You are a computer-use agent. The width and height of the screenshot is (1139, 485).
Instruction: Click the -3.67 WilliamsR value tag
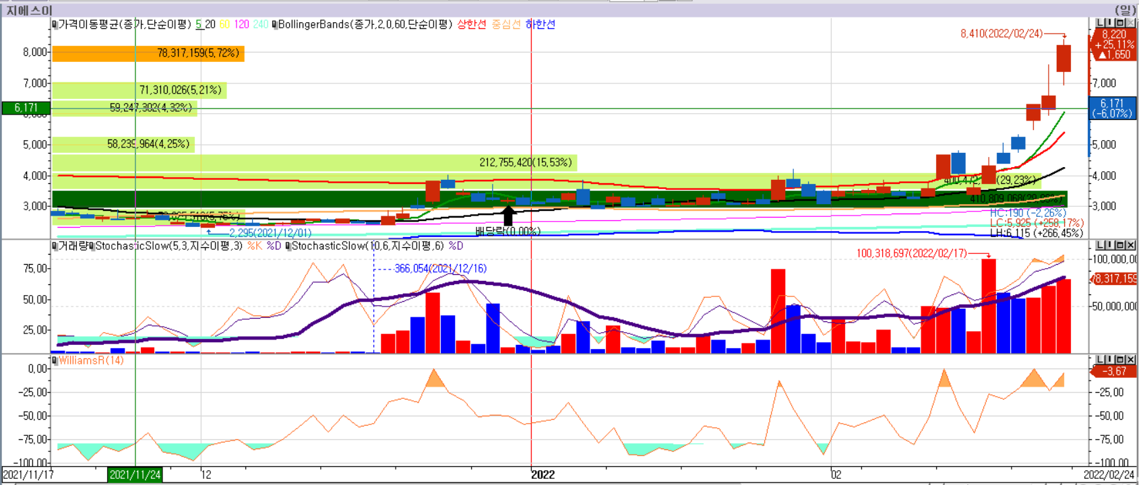(1113, 371)
